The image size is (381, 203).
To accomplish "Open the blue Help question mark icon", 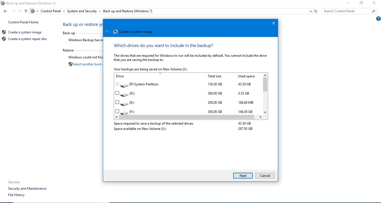I will (378, 19).
